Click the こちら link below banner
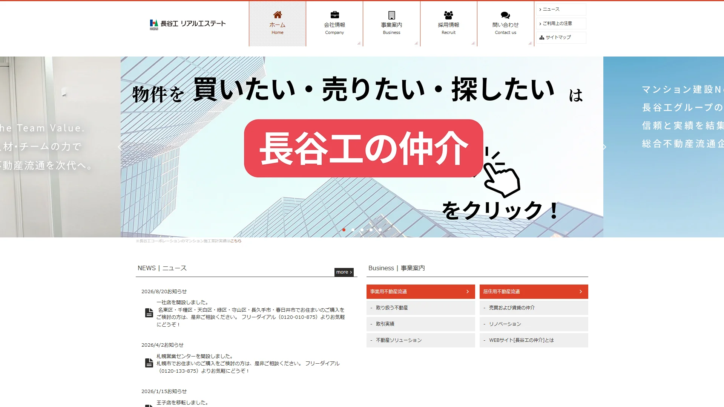Viewport: 724px width, 407px height. pyautogui.click(x=236, y=241)
